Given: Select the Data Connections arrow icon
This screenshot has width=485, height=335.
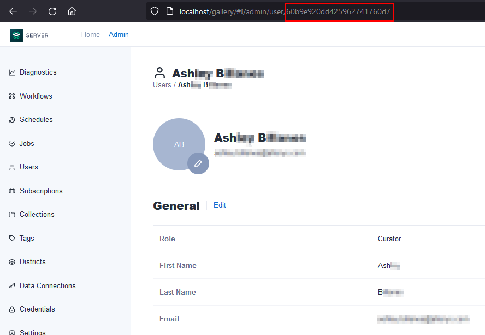Looking at the screenshot, I should tap(13, 285).
